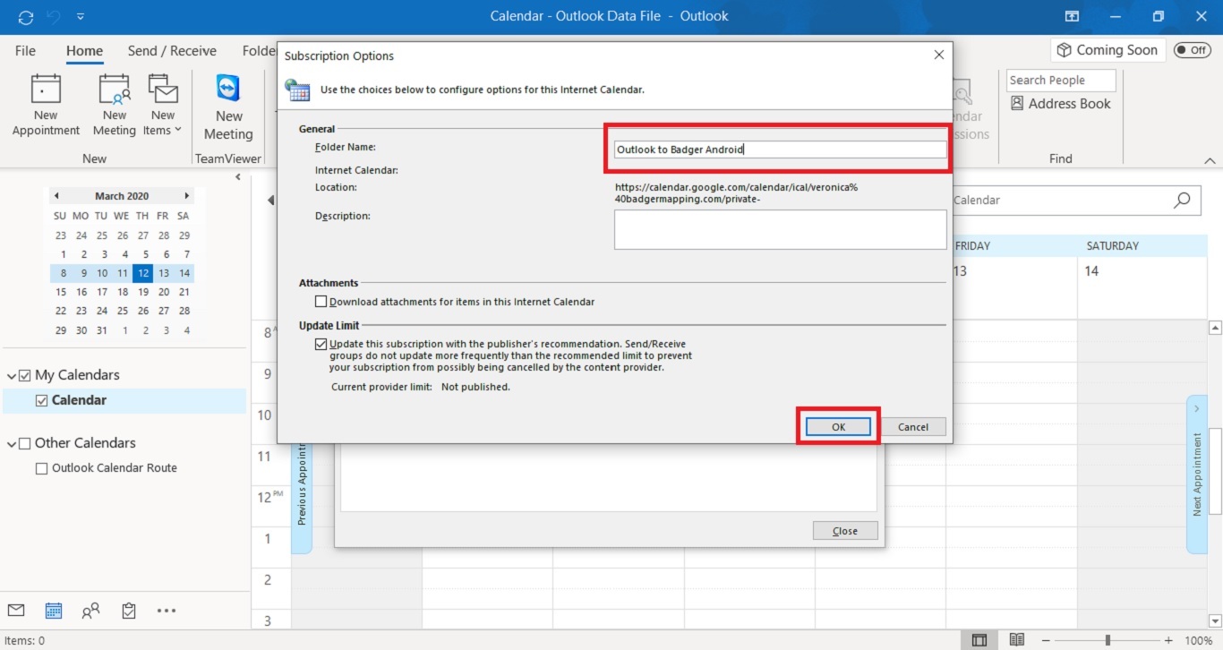Click the zoom slider handle
Viewport: 1223px width, 650px height.
coord(1108,640)
